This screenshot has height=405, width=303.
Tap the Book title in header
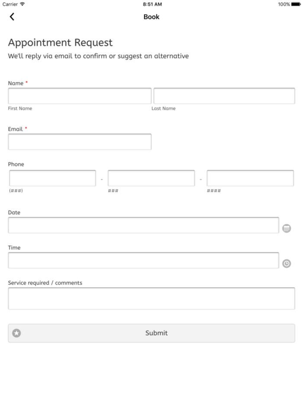point(151,17)
